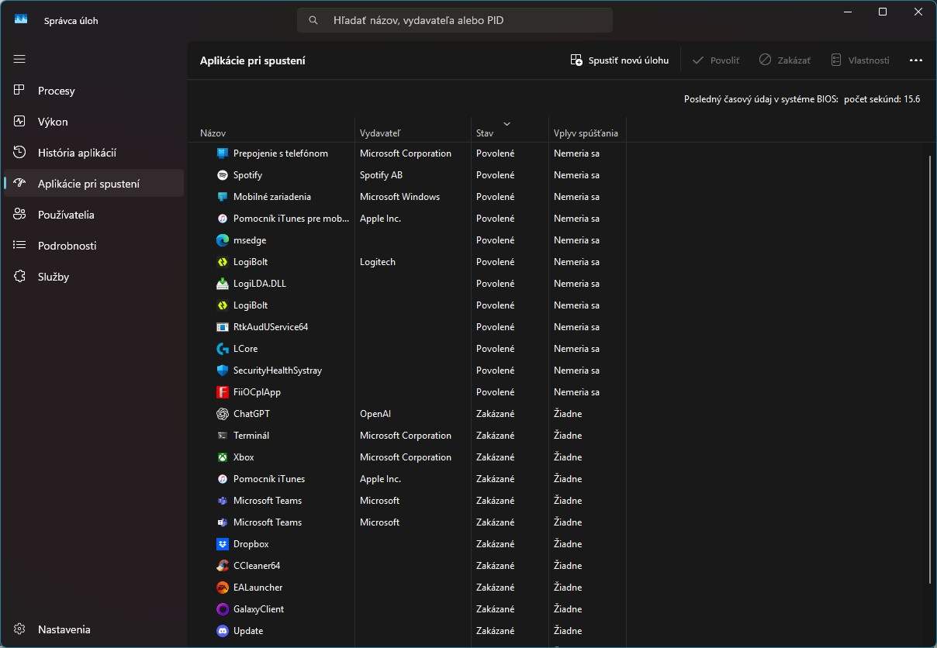Screen dimensions: 937x648
Task: Click the Terminál app icon
Action: [223, 436]
